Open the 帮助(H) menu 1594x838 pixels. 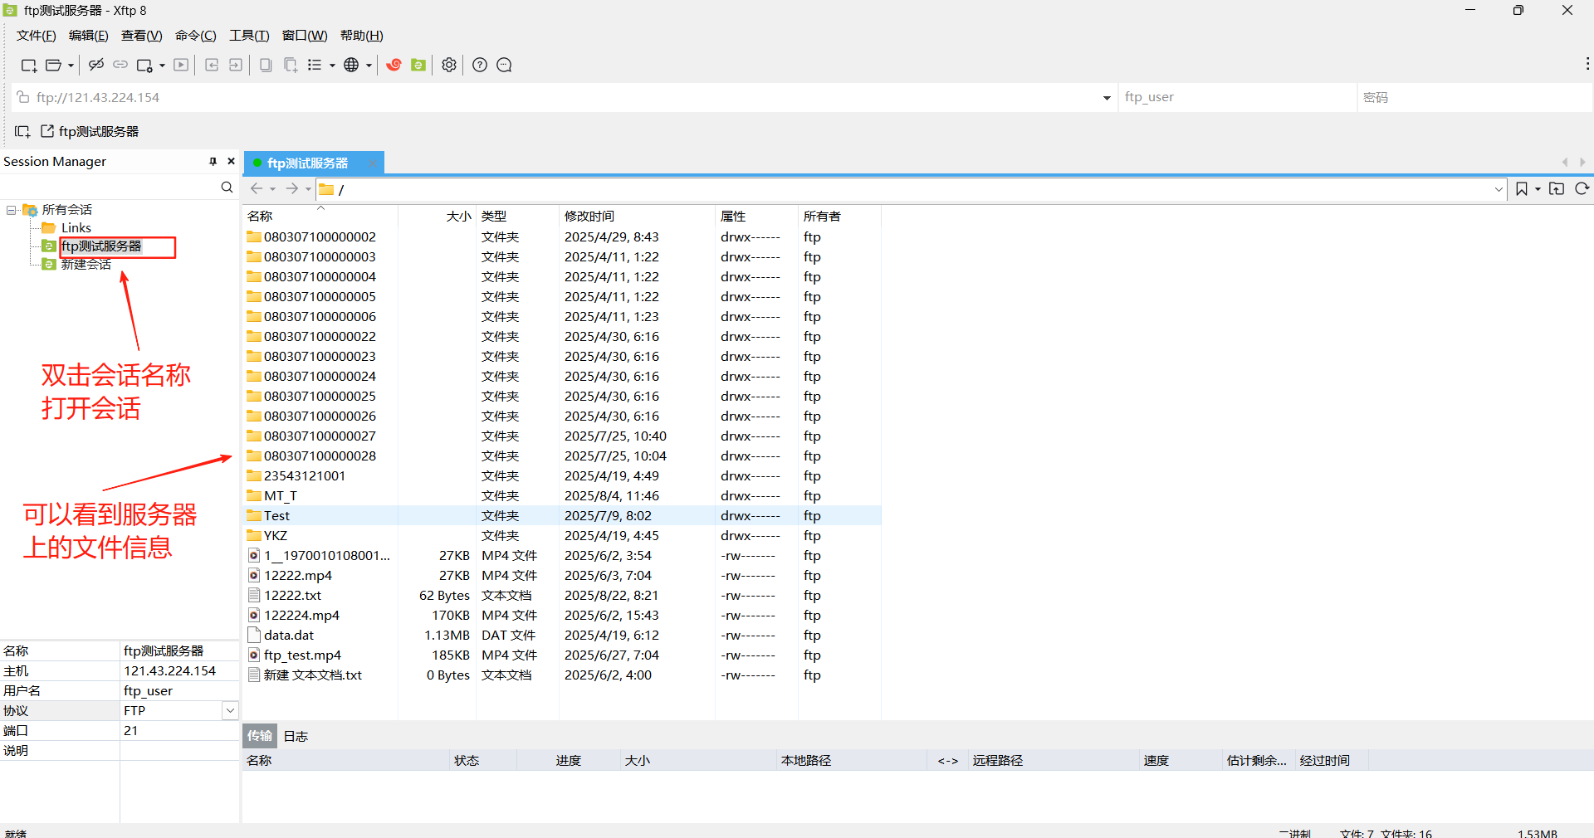(x=362, y=36)
